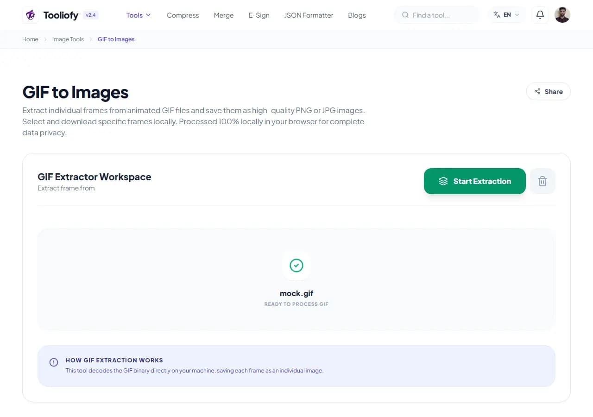Image resolution: width=593 pixels, height=417 pixels.
Task: Visit the Blogs page
Action: click(357, 15)
